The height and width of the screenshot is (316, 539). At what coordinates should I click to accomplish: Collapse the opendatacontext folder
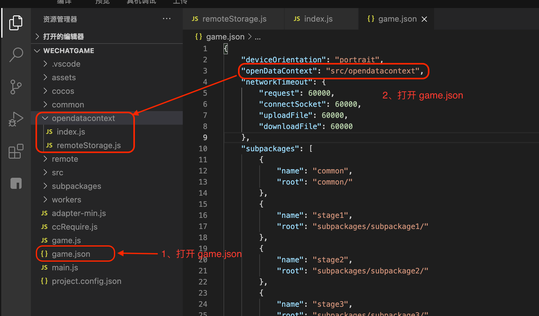pos(107,118)
